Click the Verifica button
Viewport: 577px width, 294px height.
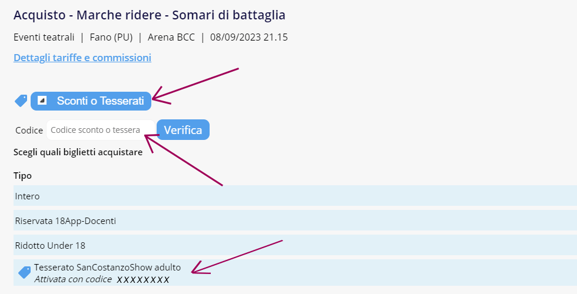coord(183,130)
